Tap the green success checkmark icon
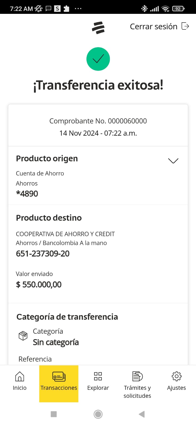196x426 pixels. [x=98, y=59]
